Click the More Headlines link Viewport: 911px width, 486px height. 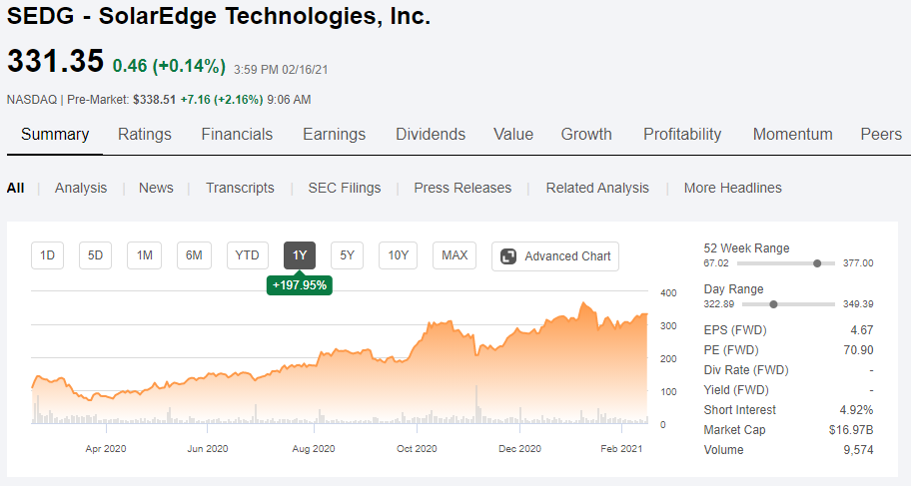coord(732,188)
